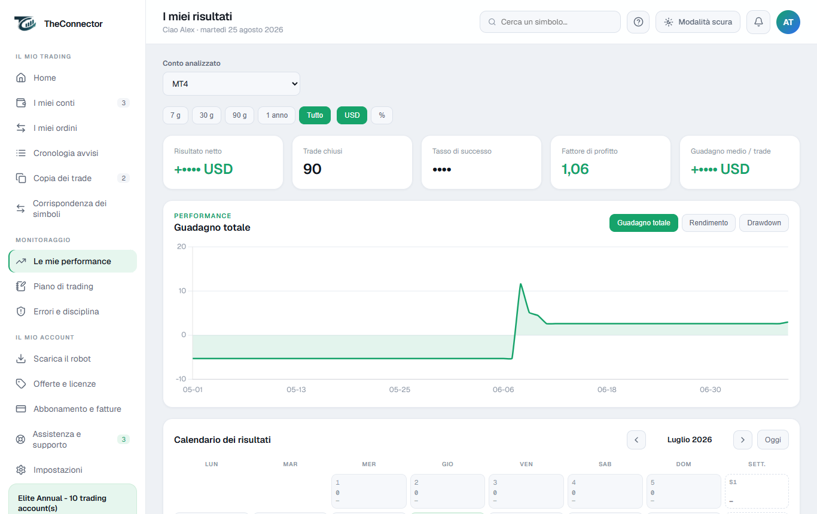The height and width of the screenshot is (514, 817).
Task: Click the July 1 calendar day cell
Action: (x=369, y=491)
